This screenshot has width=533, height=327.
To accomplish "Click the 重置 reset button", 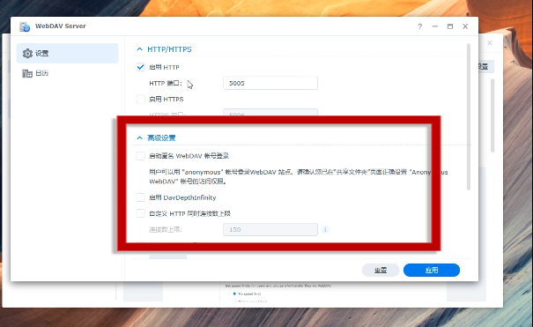I will pos(381,270).
